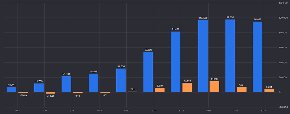The width and height of the screenshot is (290, 114).
Task: Click the value label 11,759
Action: [x=39, y=81]
